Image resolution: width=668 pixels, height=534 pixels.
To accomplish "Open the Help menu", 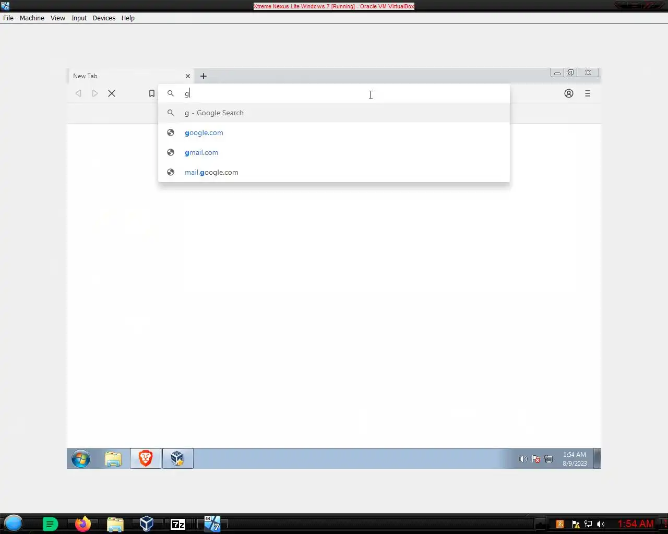I will pos(128,18).
